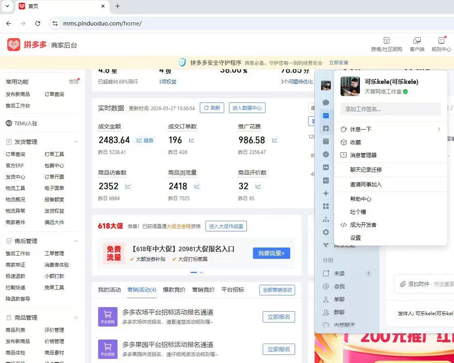Click 进入大促作战室 button
The height and width of the screenshot is (363, 454).
(x=226, y=226)
